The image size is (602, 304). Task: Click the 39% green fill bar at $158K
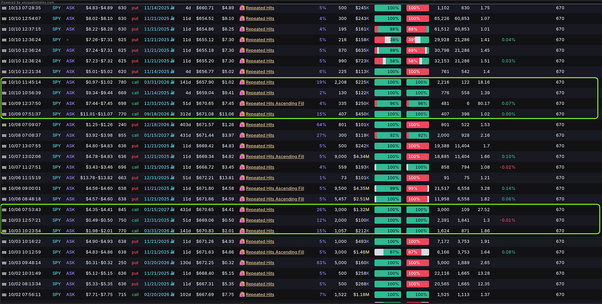tap(388, 40)
